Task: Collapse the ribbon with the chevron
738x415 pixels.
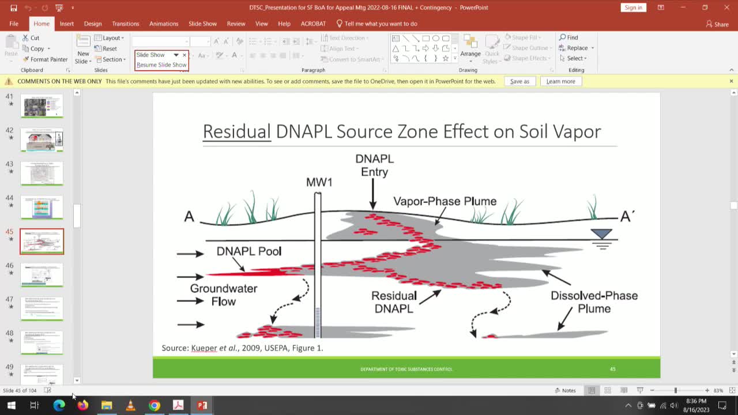Action: [x=731, y=70]
